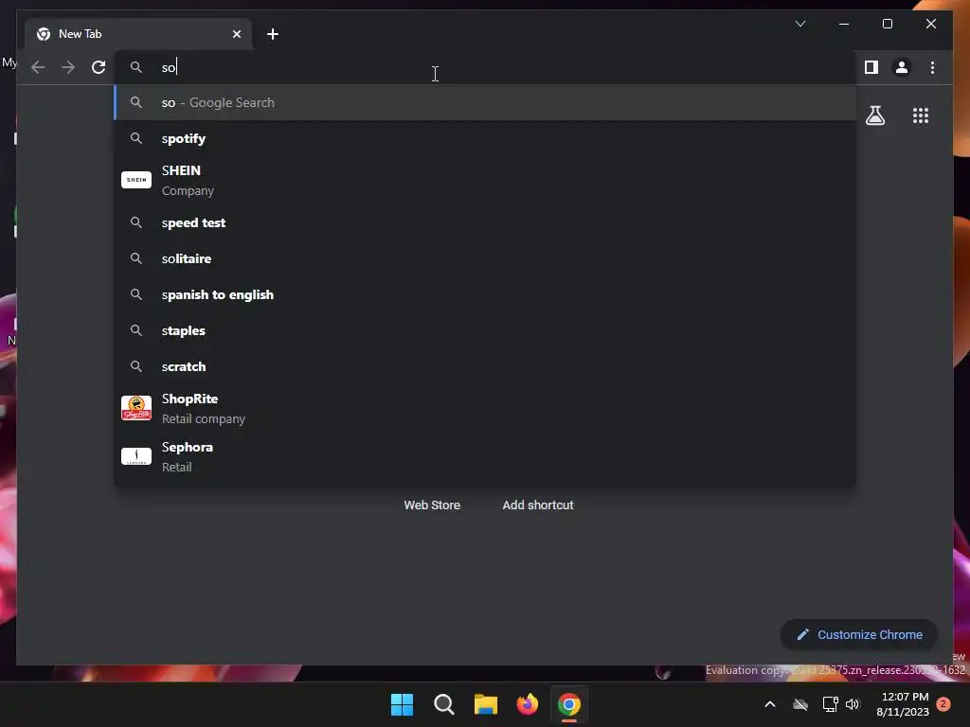Reload the page with refresh icon
Image resolution: width=970 pixels, height=727 pixels.
pos(99,67)
